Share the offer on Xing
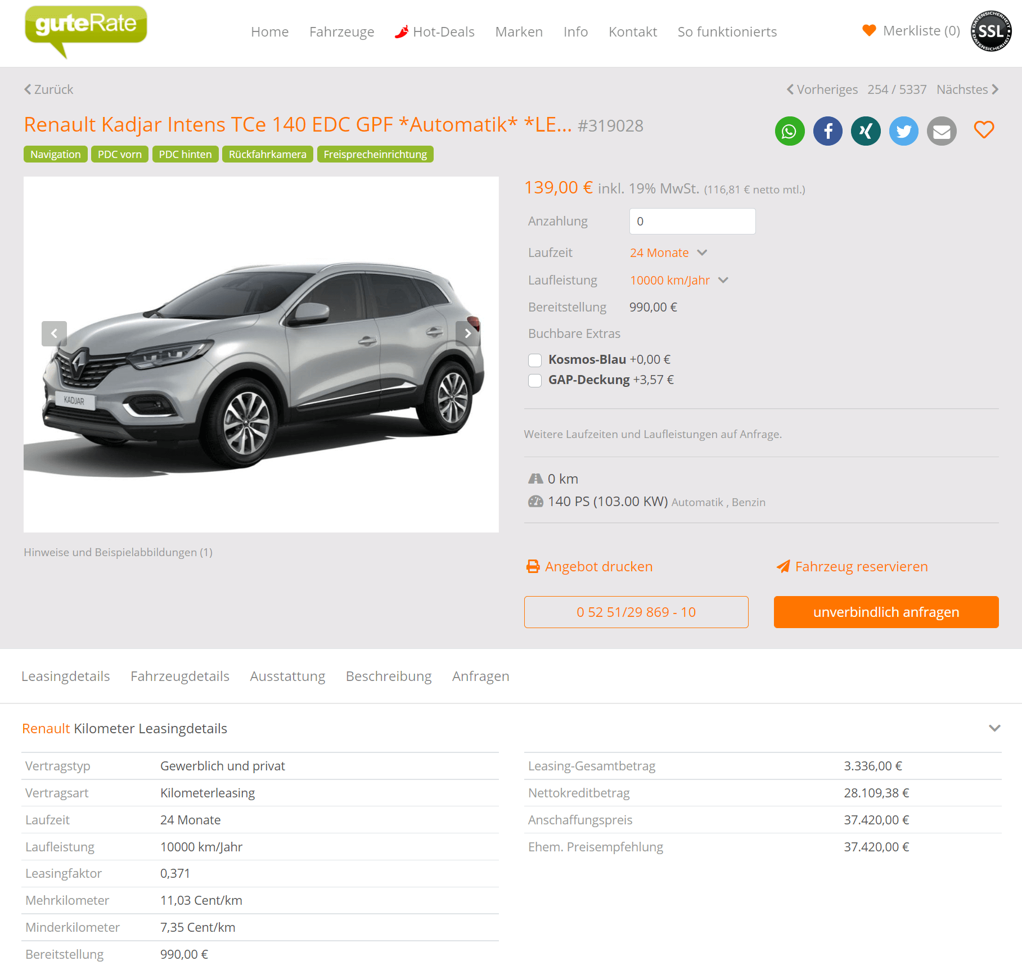Screen dimensions: 1022x970 coord(866,131)
